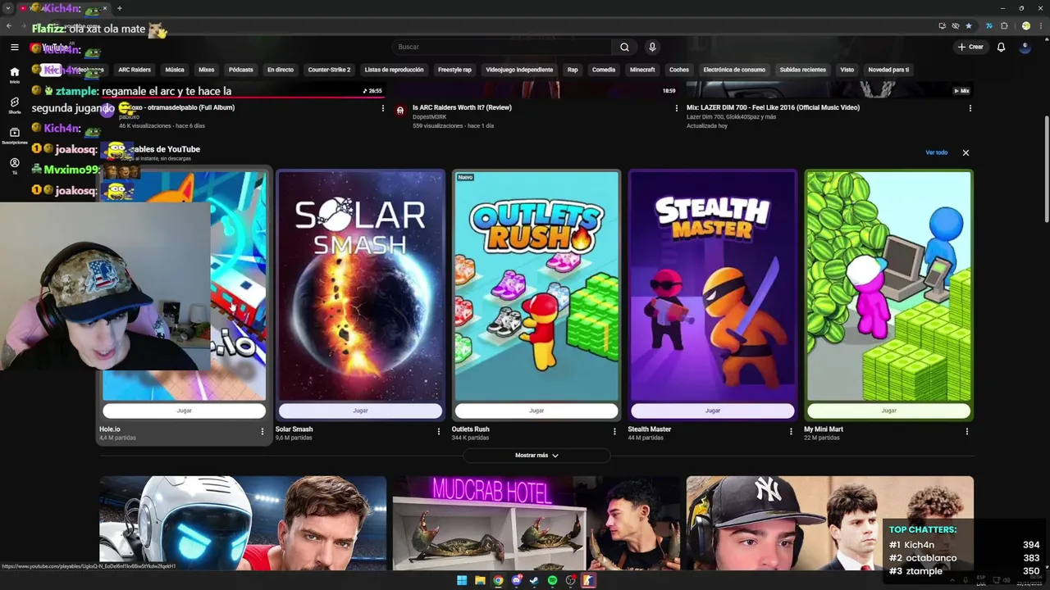Open the Chrome profile avatar
This screenshot has width=1050, height=590.
tap(1025, 26)
